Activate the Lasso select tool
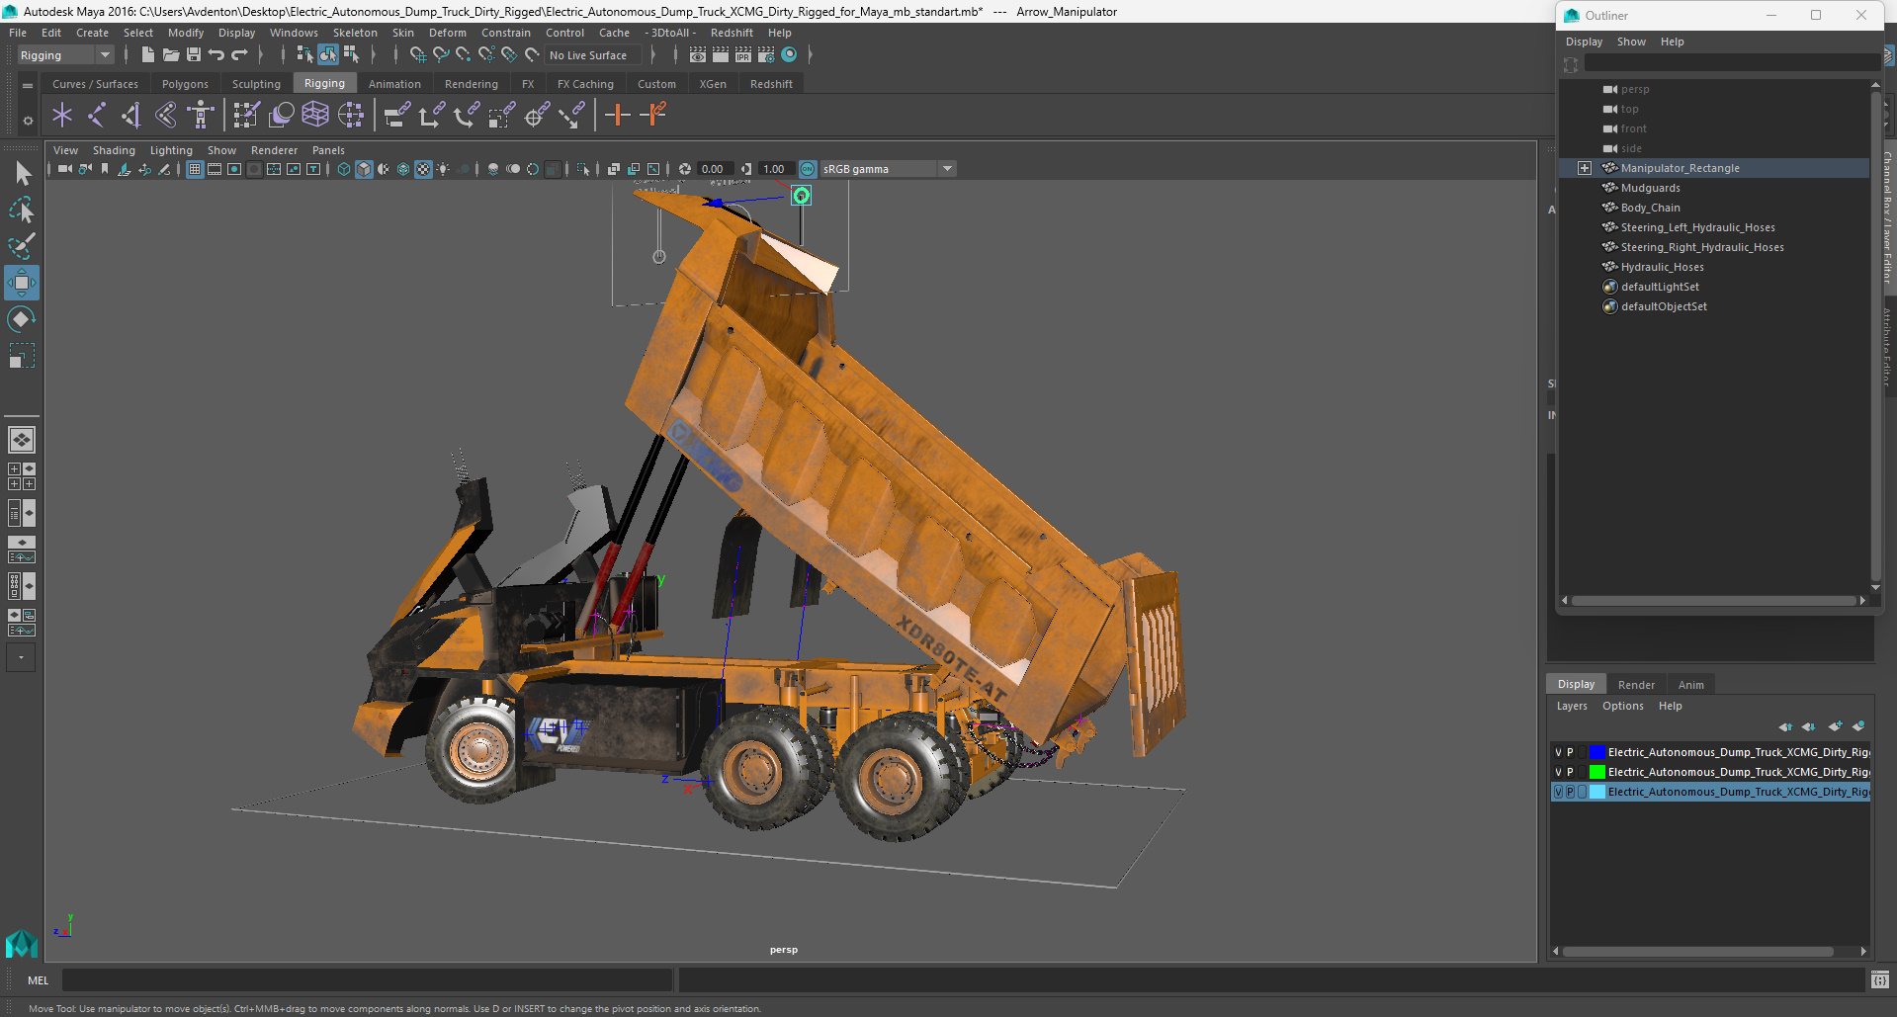The height and width of the screenshot is (1017, 1897). pos(22,211)
